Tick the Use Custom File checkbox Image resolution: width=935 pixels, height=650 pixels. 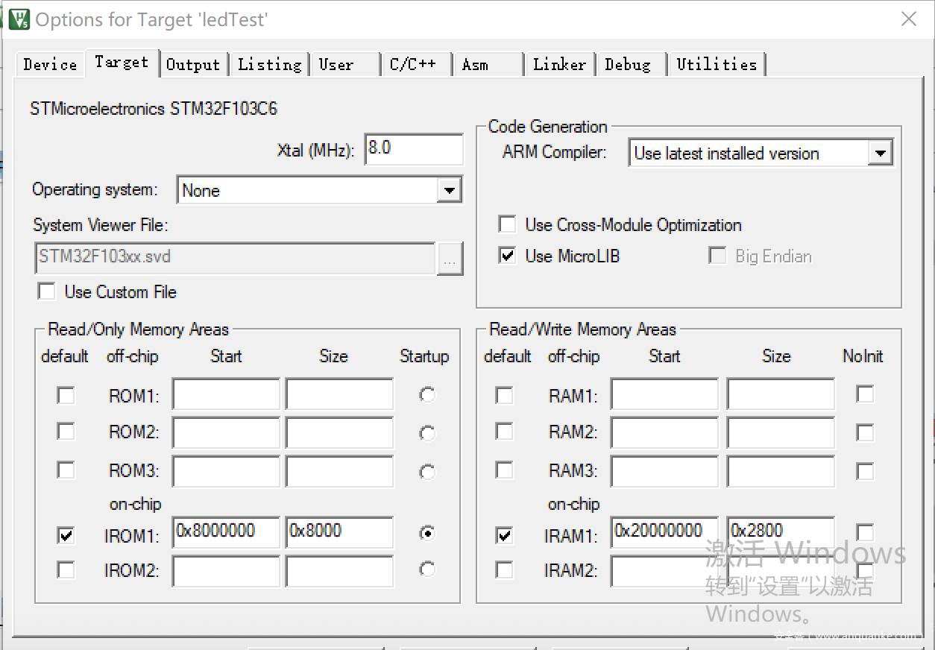(47, 291)
